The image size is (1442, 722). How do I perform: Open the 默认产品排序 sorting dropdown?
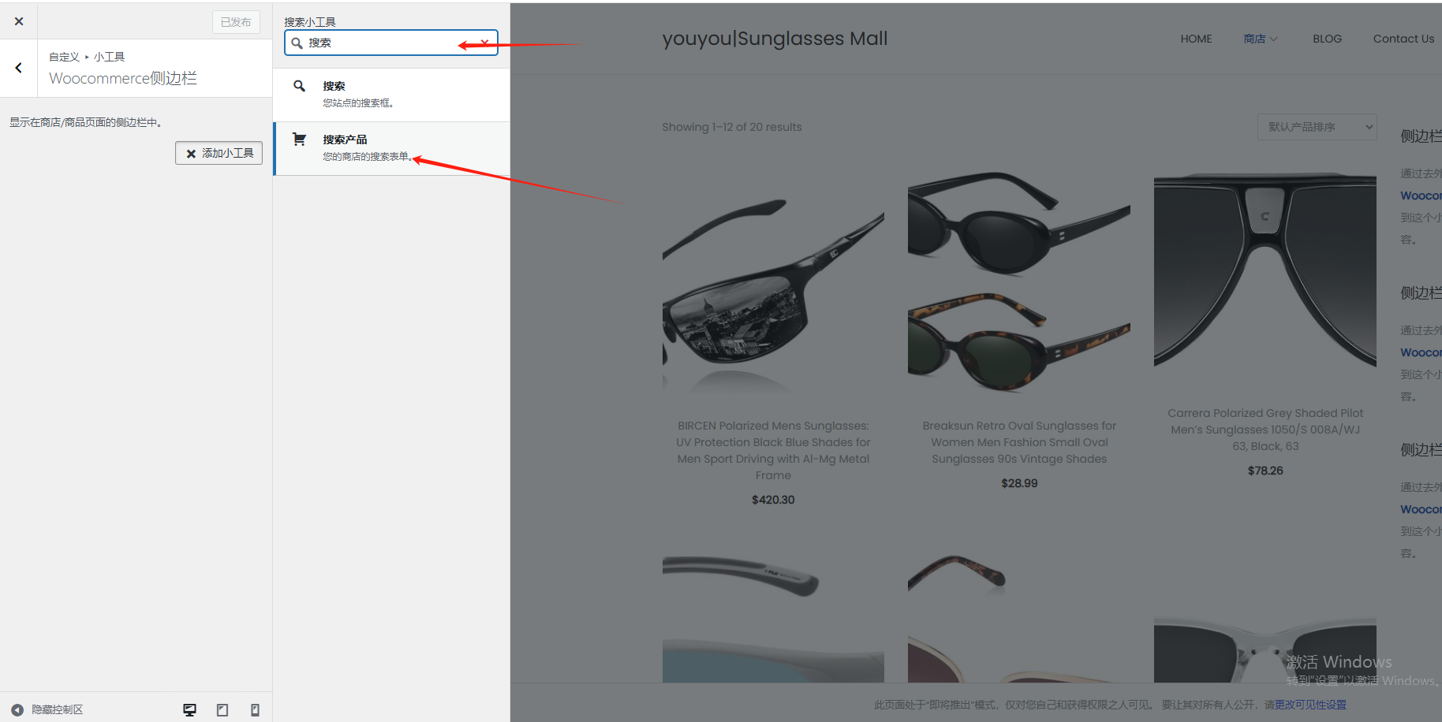[x=1317, y=127]
